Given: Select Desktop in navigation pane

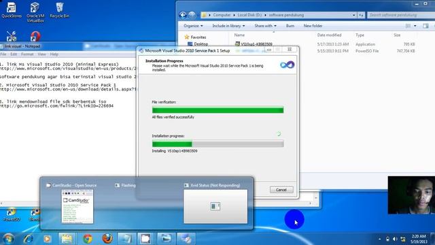Looking at the screenshot, I should (x=198, y=44).
